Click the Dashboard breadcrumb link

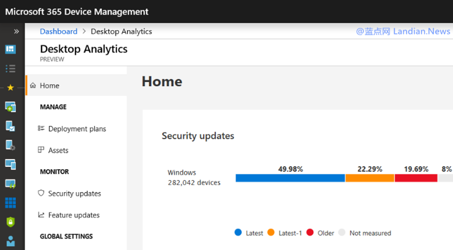point(59,31)
